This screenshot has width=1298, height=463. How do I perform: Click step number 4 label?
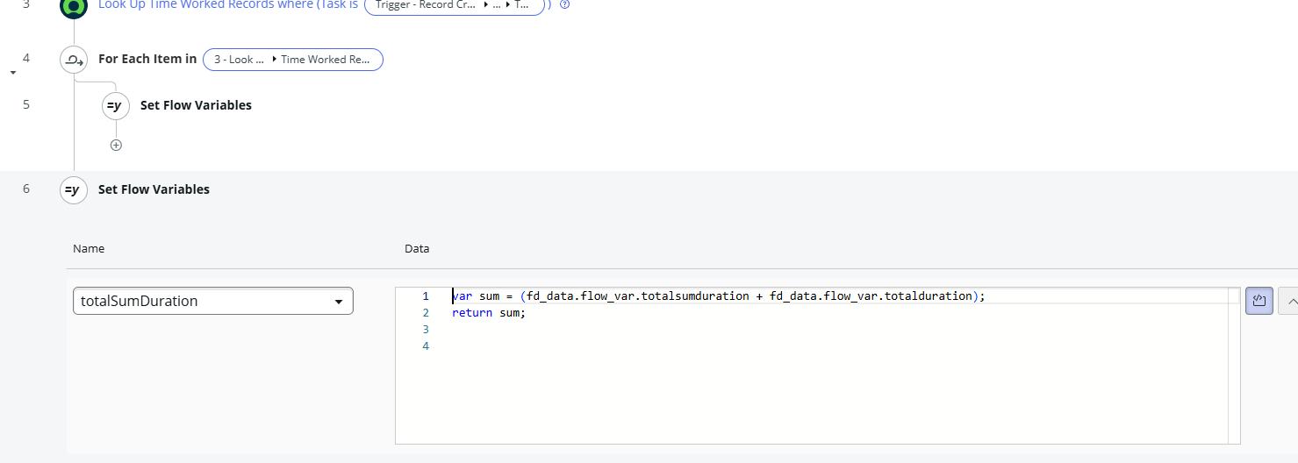tap(26, 59)
